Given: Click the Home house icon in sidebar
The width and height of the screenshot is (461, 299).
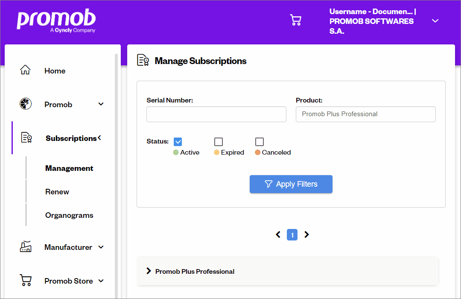Looking at the screenshot, I should click(25, 70).
